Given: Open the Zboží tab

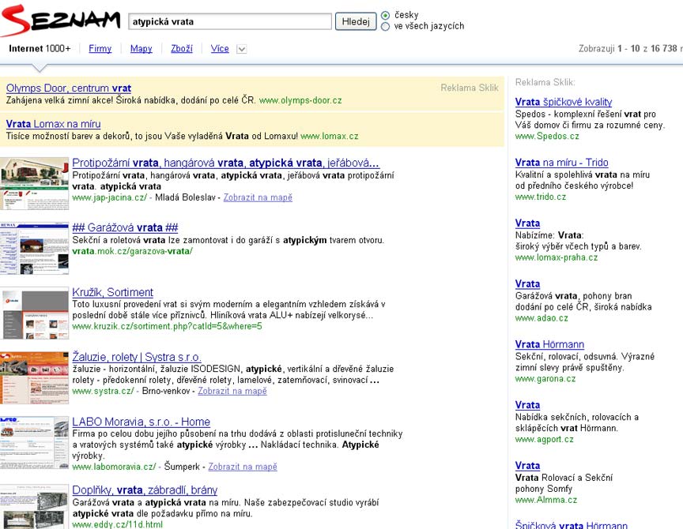Looking at the screenshot, I should pos(182,49).
